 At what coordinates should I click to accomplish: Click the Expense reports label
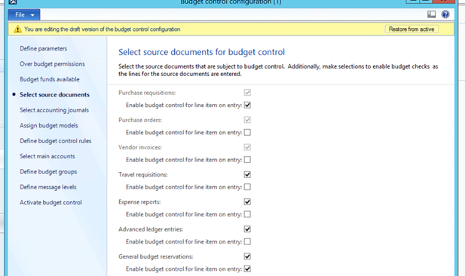pos(139,202)
